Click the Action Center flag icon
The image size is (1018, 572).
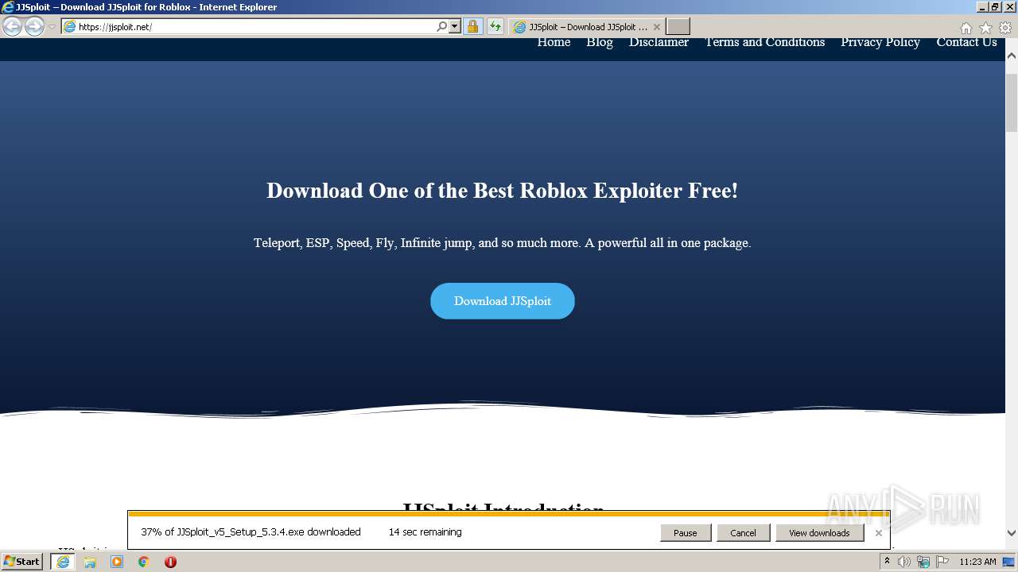[942, 562]
